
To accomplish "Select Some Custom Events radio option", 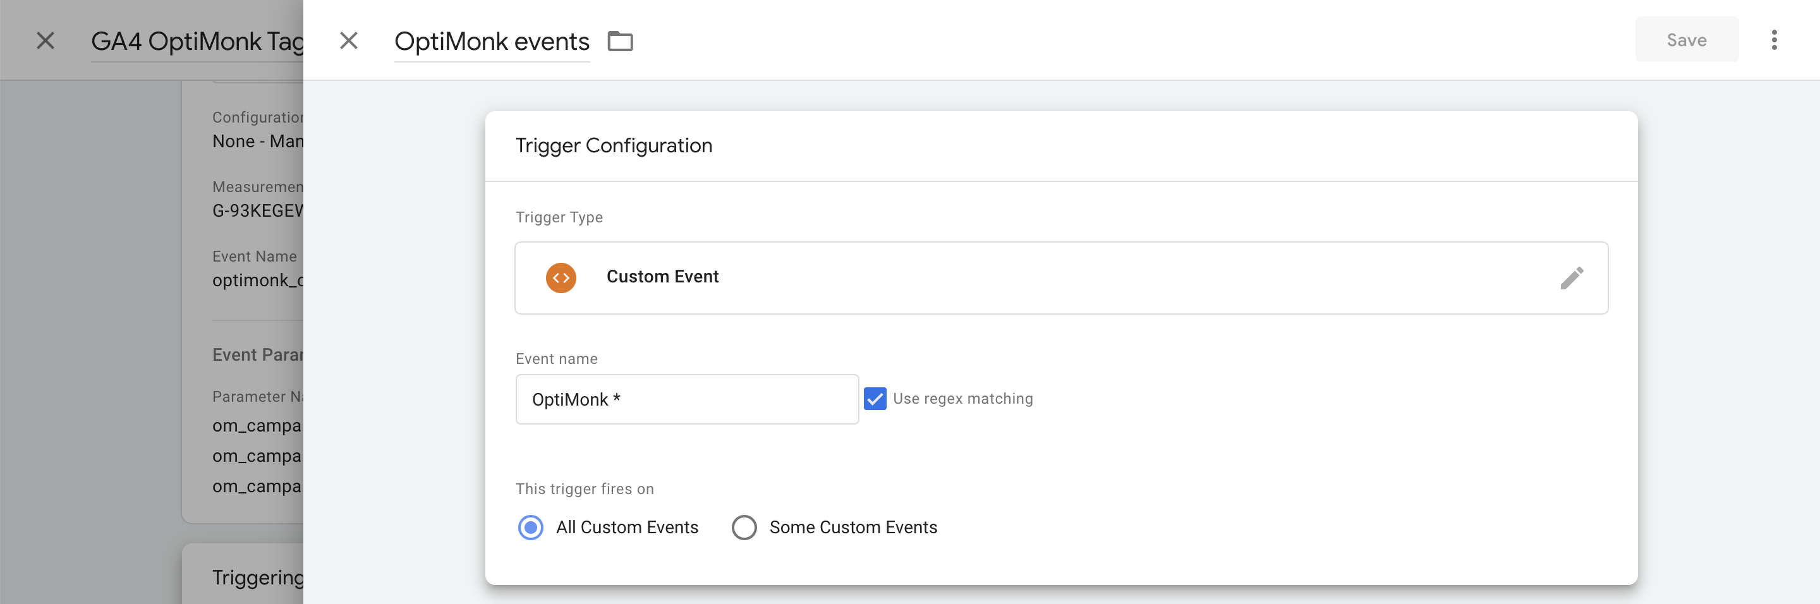I will [744, 527].
